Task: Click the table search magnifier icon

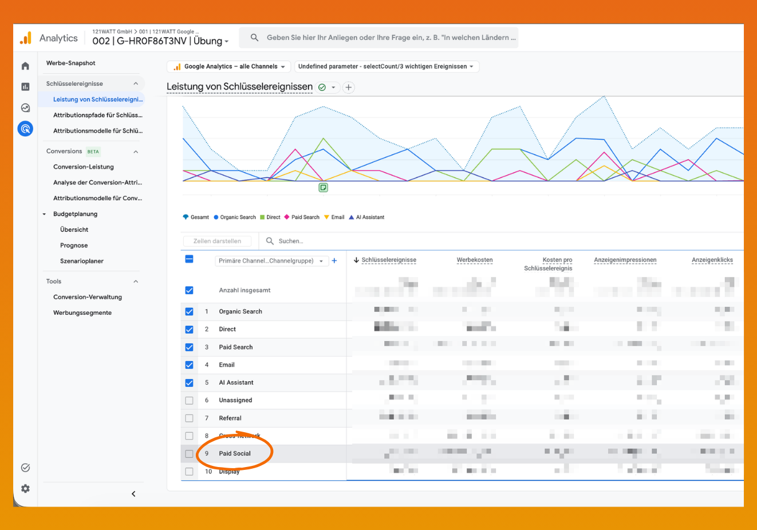Action: pyautogui.click(x=270, y=241)
